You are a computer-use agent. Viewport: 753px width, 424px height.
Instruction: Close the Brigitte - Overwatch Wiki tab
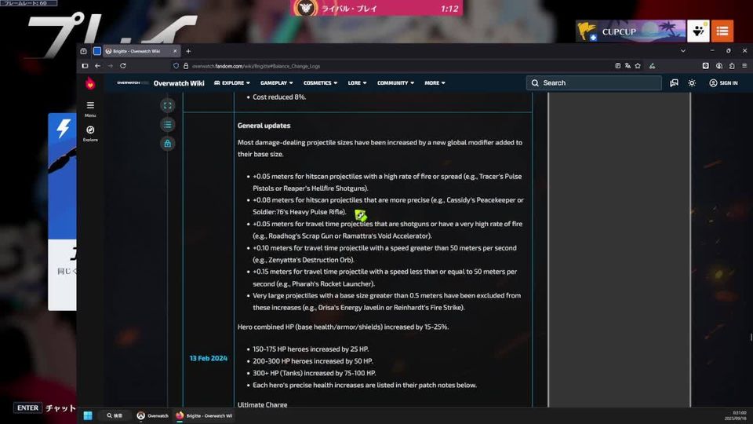(x=175, y=51)
